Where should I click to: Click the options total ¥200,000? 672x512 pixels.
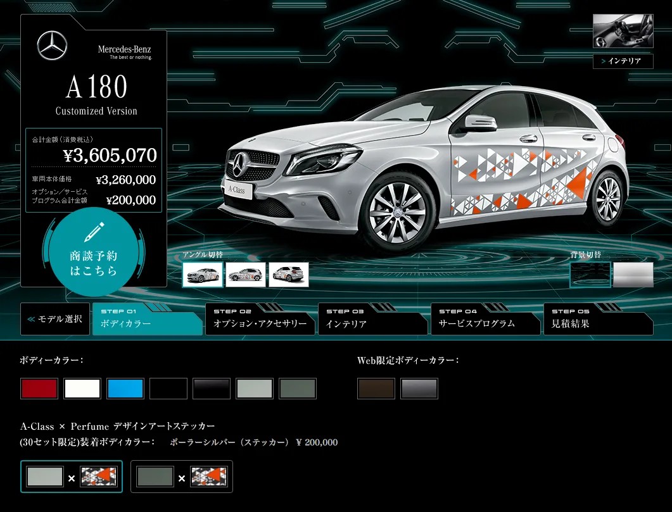click(x=131, y=200)
